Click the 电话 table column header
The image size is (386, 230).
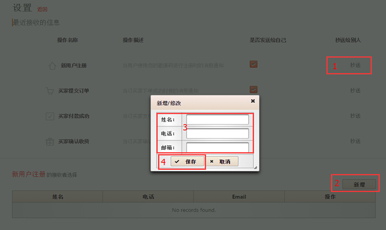pyautogui.click(x=148, y=197)
